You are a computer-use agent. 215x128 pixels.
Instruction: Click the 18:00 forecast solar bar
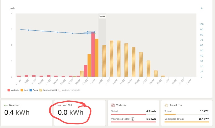point(156,74)
